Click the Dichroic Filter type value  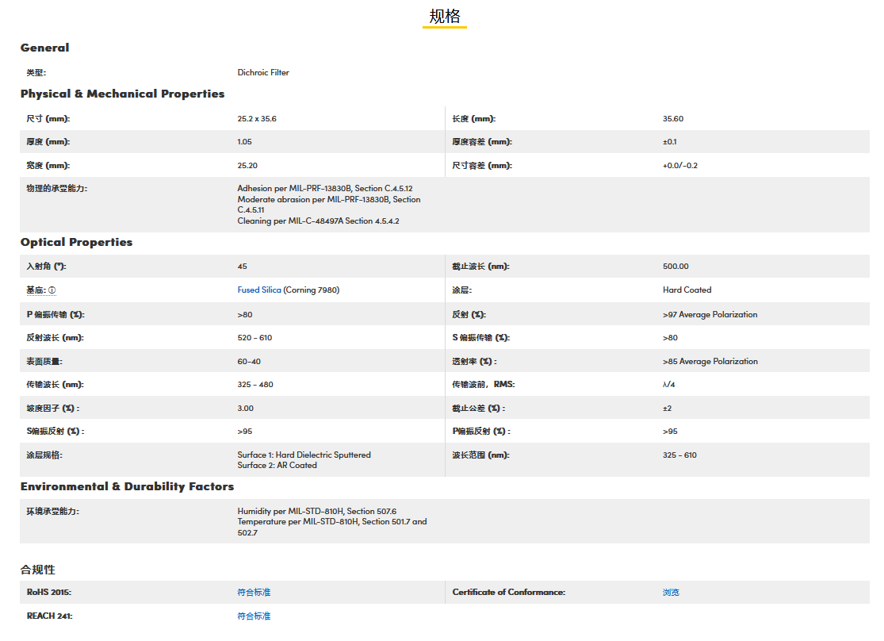coord(263,72)
